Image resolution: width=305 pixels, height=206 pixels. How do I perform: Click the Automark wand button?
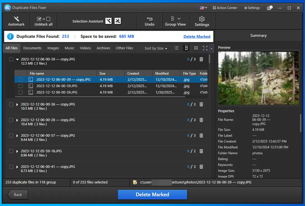(16, 21)
